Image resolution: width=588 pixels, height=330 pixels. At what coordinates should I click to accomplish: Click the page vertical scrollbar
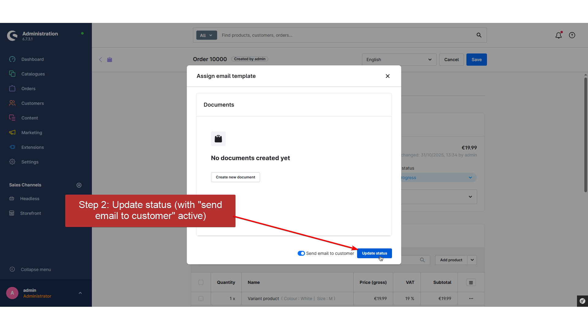click(585, 134)
